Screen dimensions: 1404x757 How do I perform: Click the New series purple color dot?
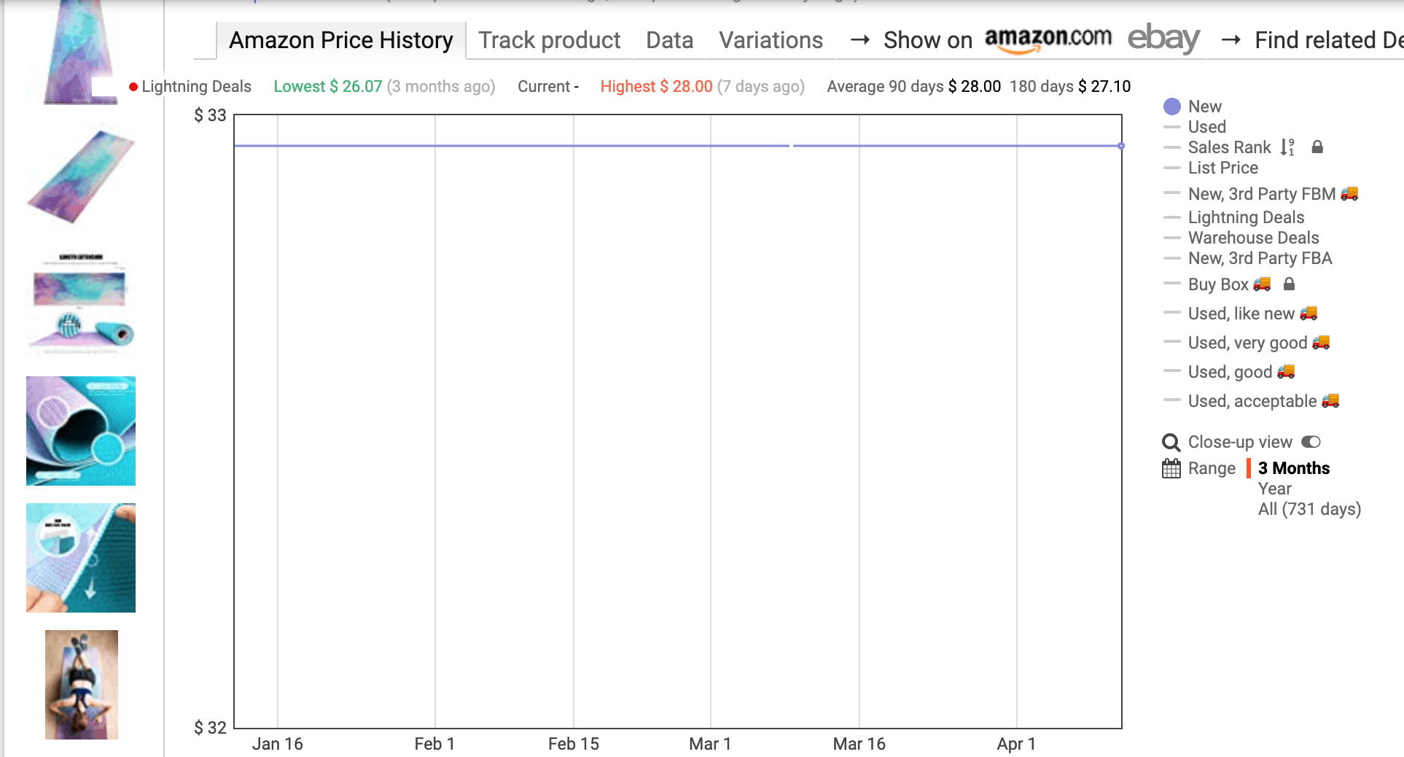tap(1172, 106)
